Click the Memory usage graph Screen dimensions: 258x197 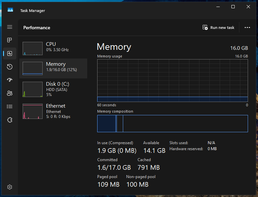[x=172, y=81]
